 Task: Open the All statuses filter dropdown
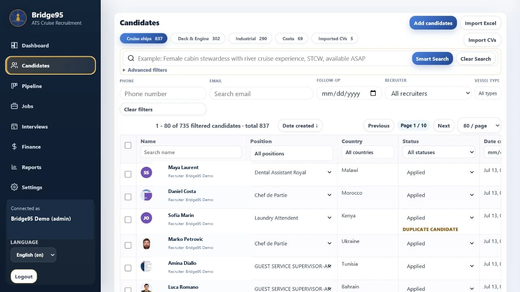(x=439, y=152)
